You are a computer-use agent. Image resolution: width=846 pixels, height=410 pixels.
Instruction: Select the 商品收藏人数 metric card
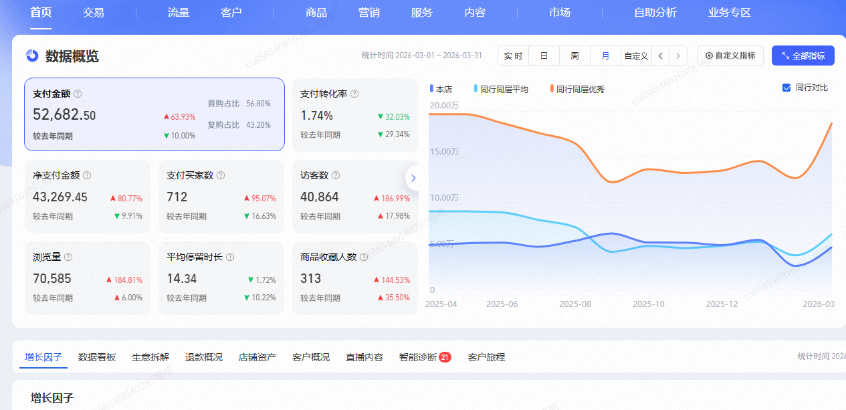(x=355, y=278)
